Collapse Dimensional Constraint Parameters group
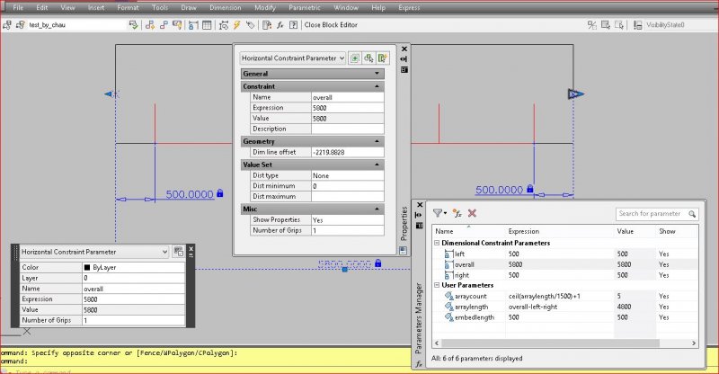The width and height of the screenshot is (719, 374). pyautogui.click(x=437, y=243)
